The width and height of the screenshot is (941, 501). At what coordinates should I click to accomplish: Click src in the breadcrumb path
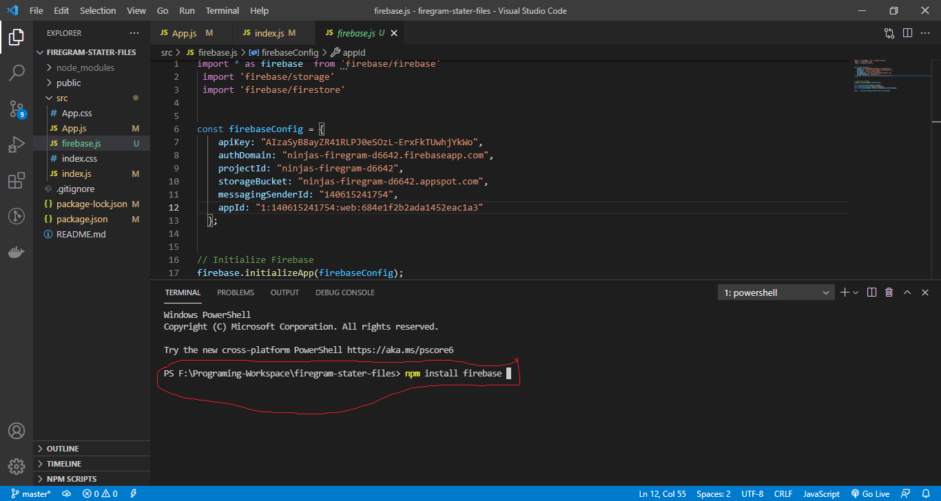pyautogui.click(x=167, y=52)
